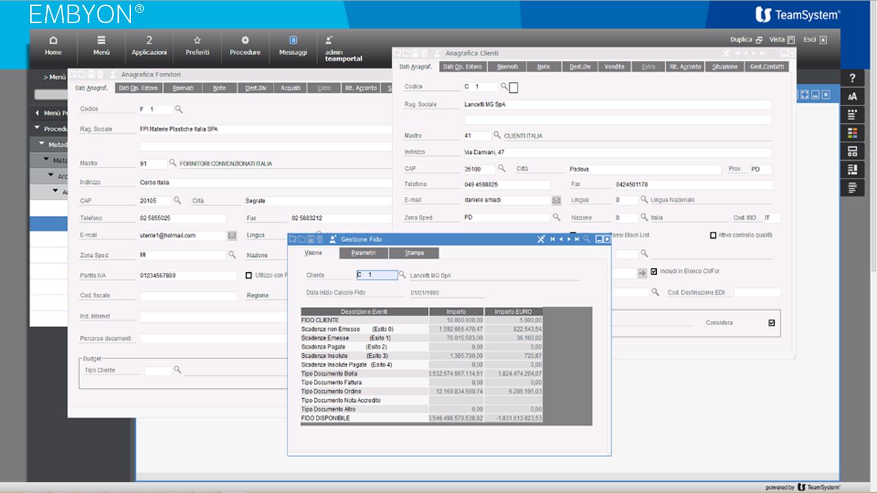
Task: Open Vendite tab in Anagrafica Clienti
Action: tap(614, 67)
